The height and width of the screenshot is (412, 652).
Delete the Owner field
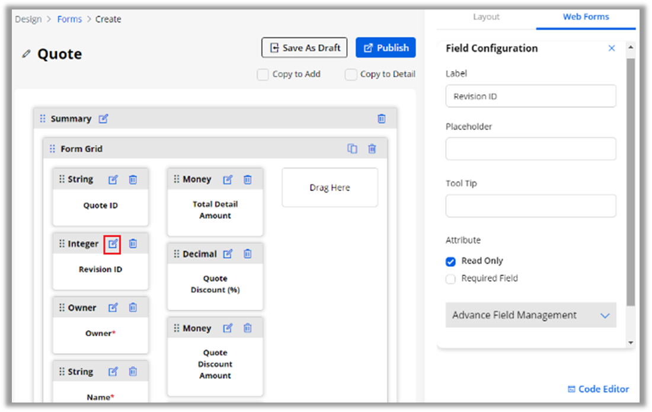pos(133,308)
